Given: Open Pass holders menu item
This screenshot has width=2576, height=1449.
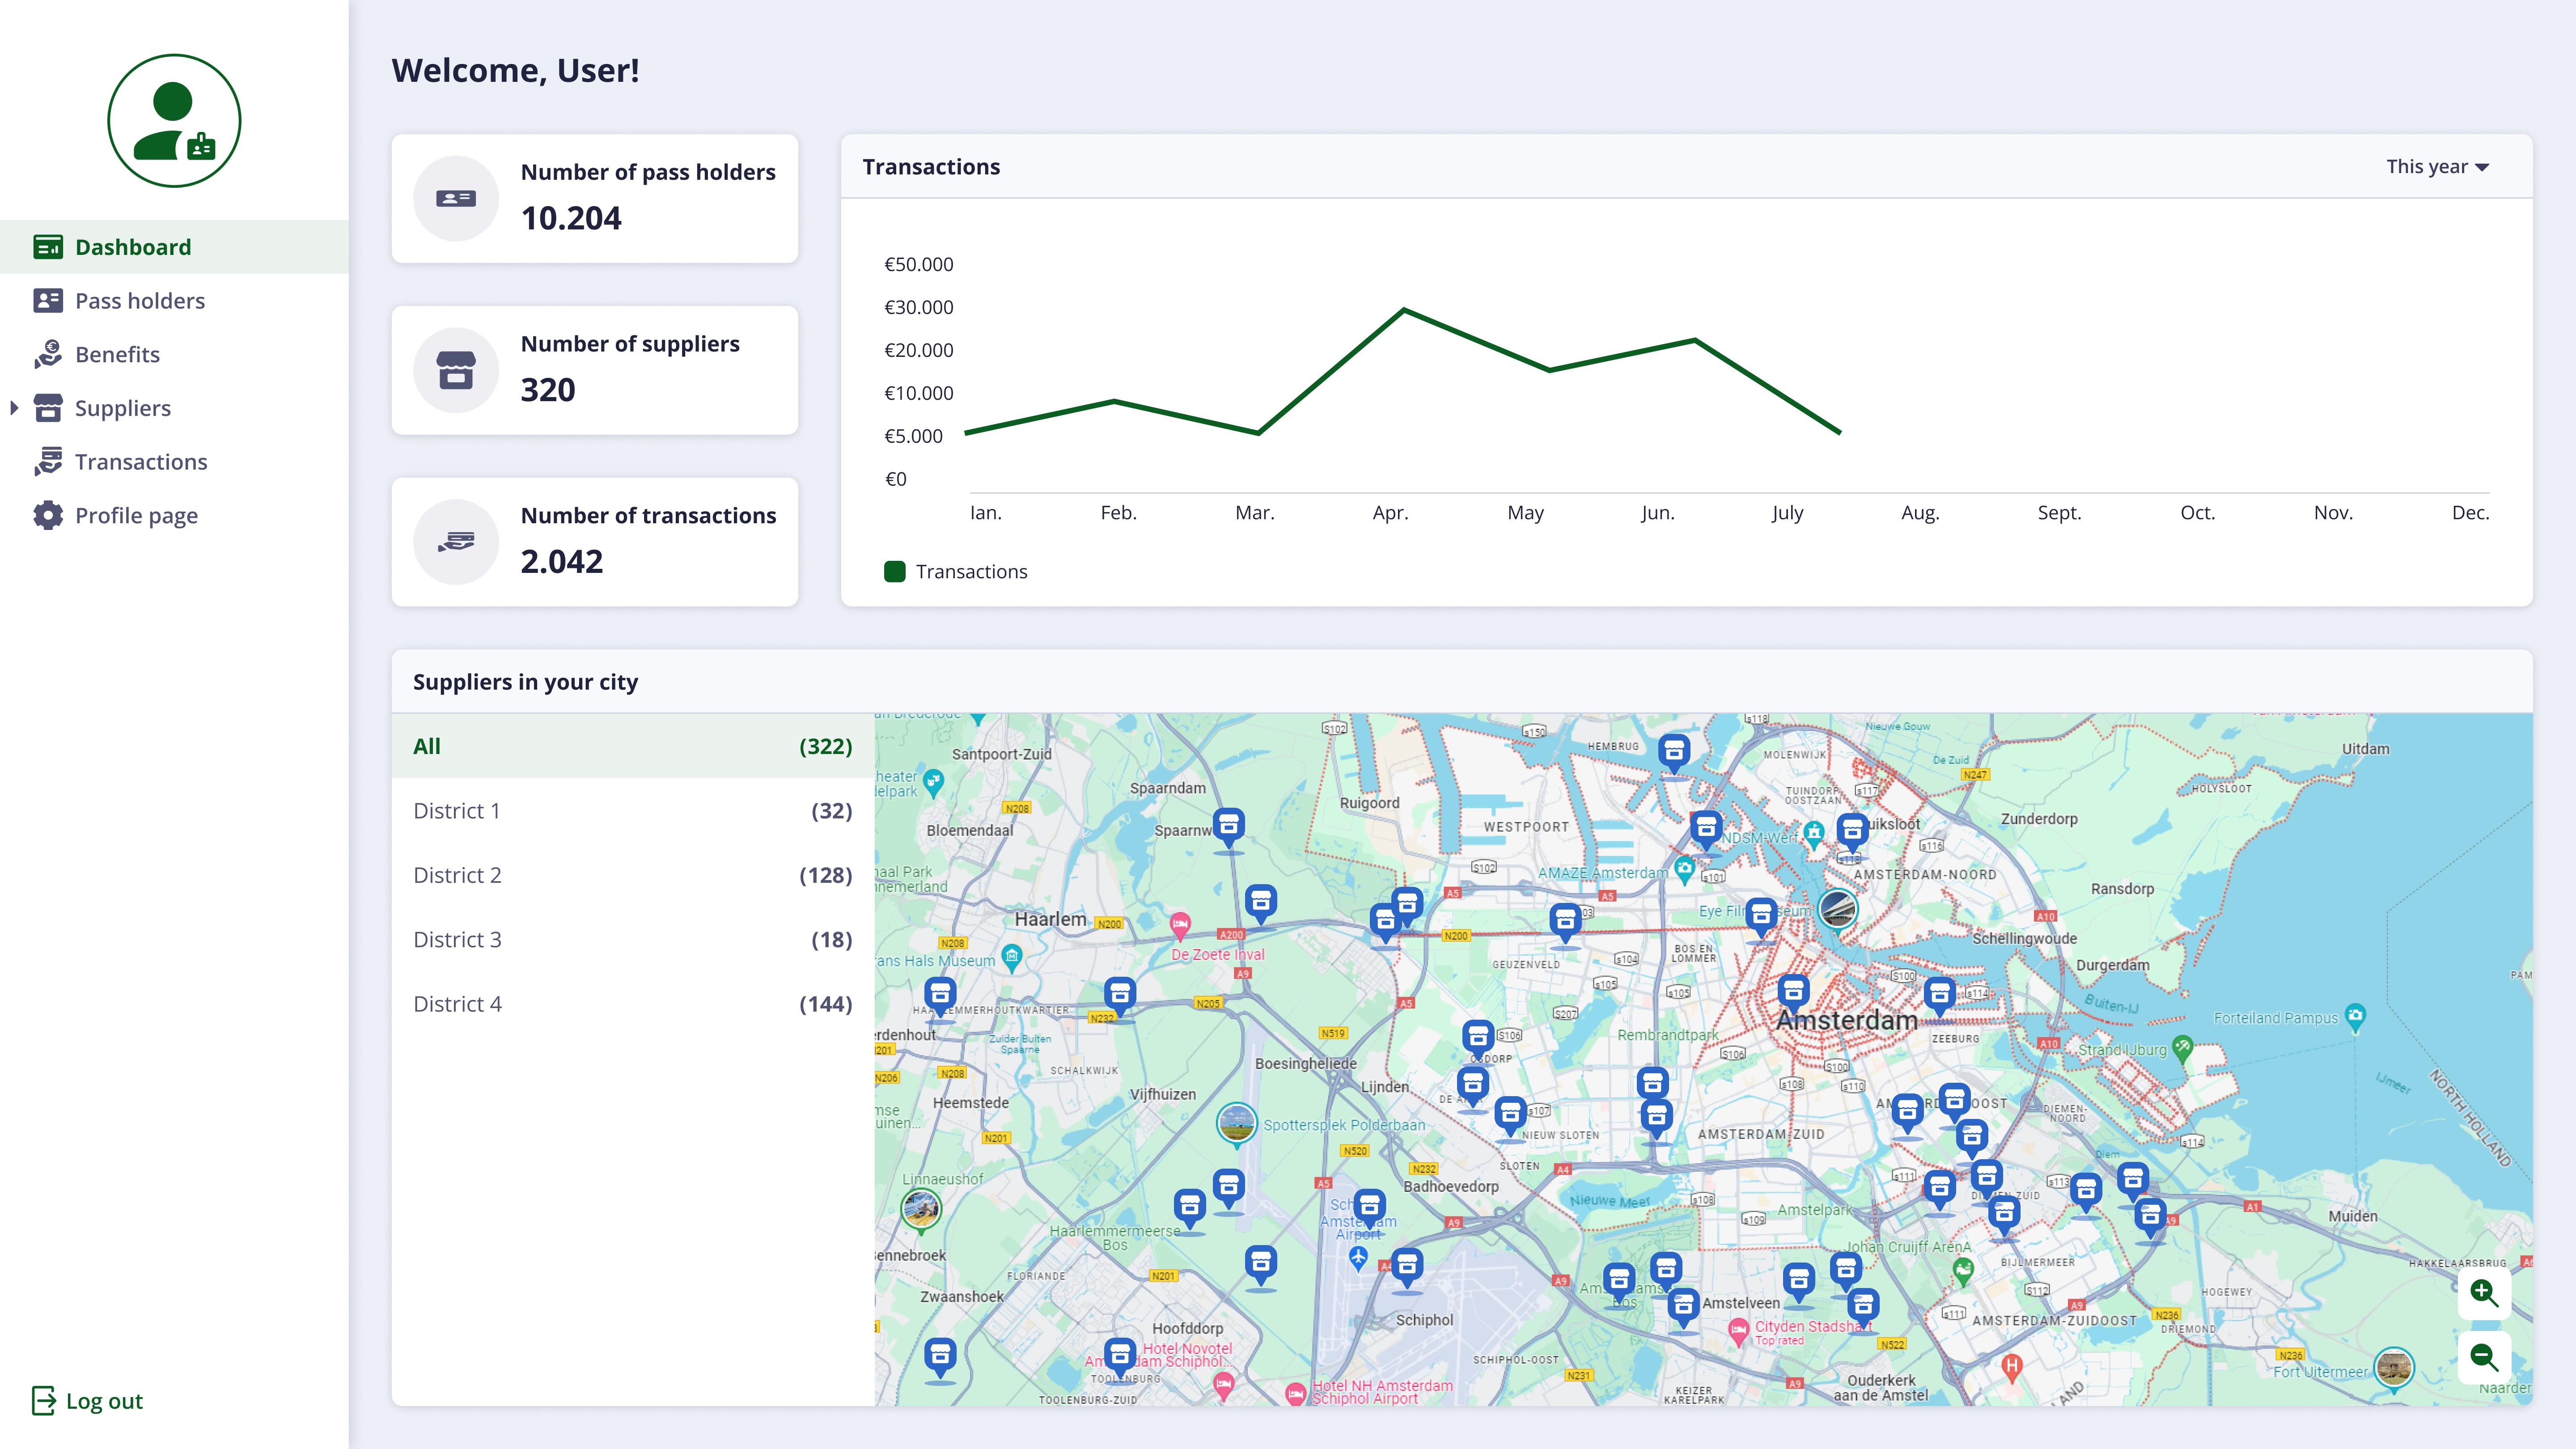Looking at the screenshot, I should 139,301.
